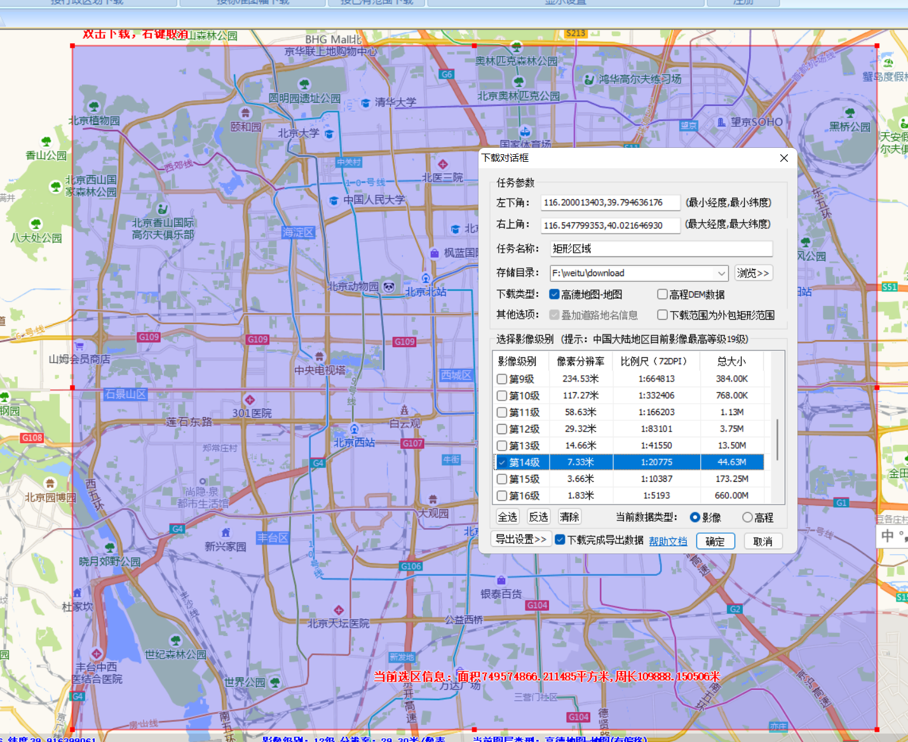Open the 帮助文档 help document link

point(668,541)
